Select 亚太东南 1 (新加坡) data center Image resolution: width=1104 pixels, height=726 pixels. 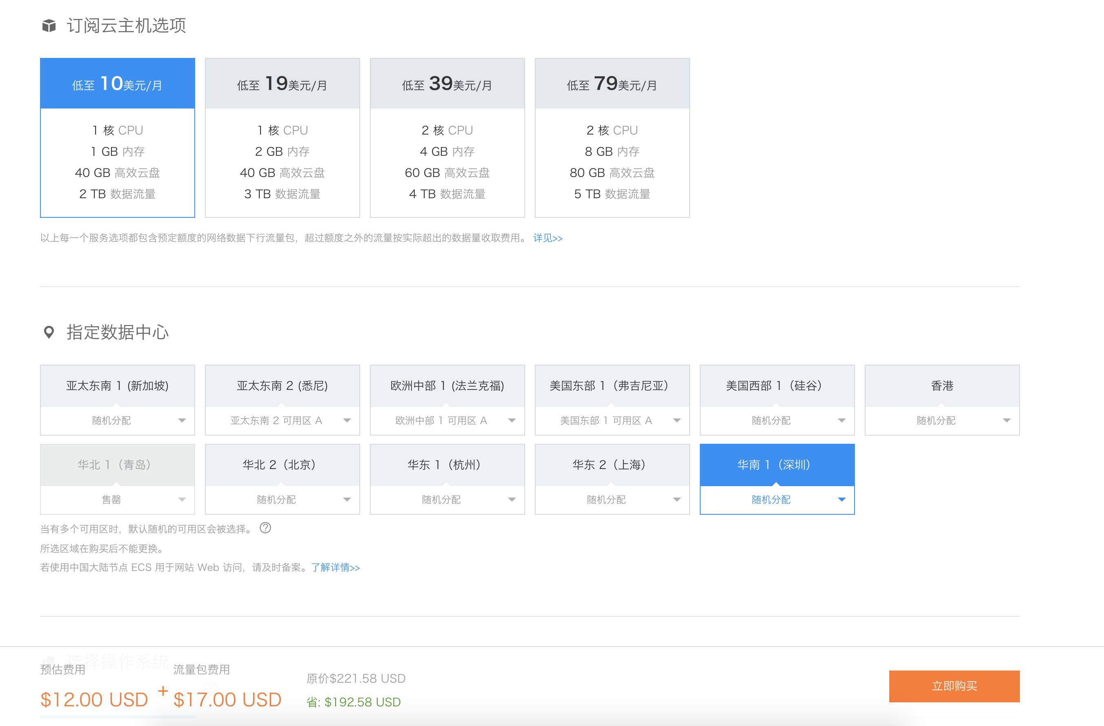pyautogui.click(x=117, y=386)
